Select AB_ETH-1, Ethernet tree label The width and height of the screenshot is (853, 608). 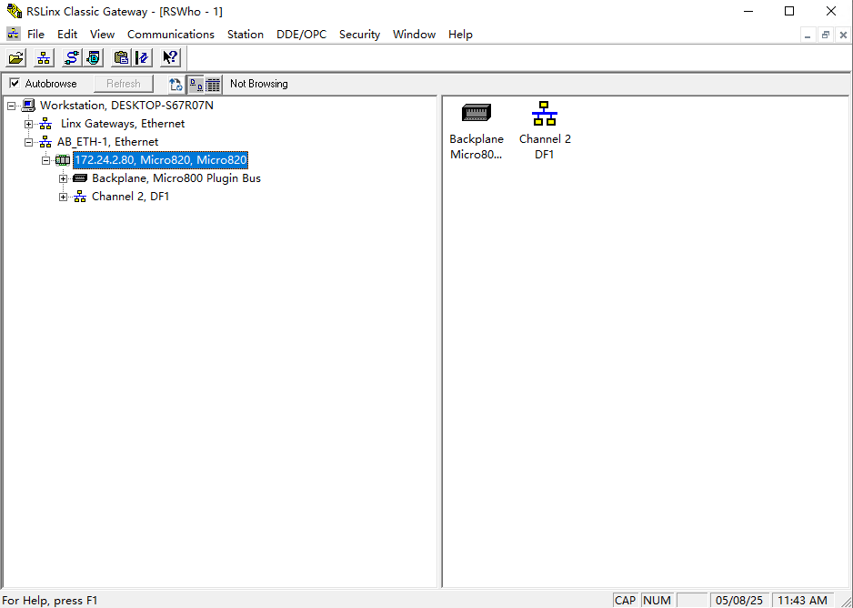(107, 142)
